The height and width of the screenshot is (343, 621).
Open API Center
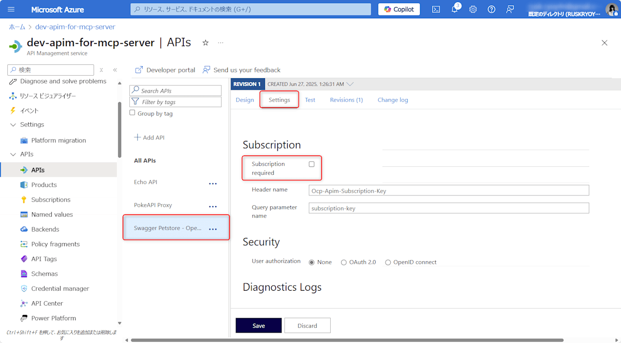click(x=47, y=304)
